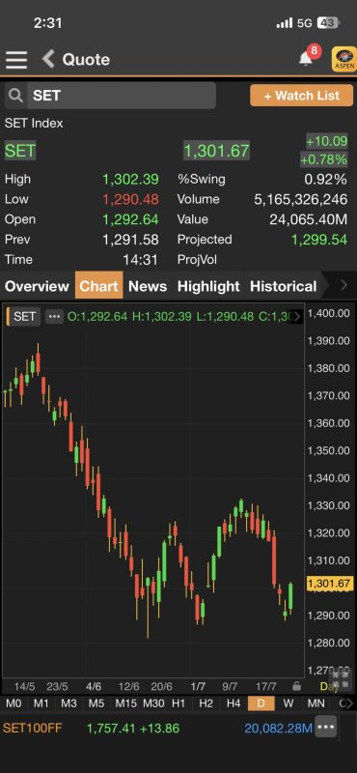This screenshot has width=357, height=773.
Task: Show more tabs after Historical
Action: pos(344,285)
